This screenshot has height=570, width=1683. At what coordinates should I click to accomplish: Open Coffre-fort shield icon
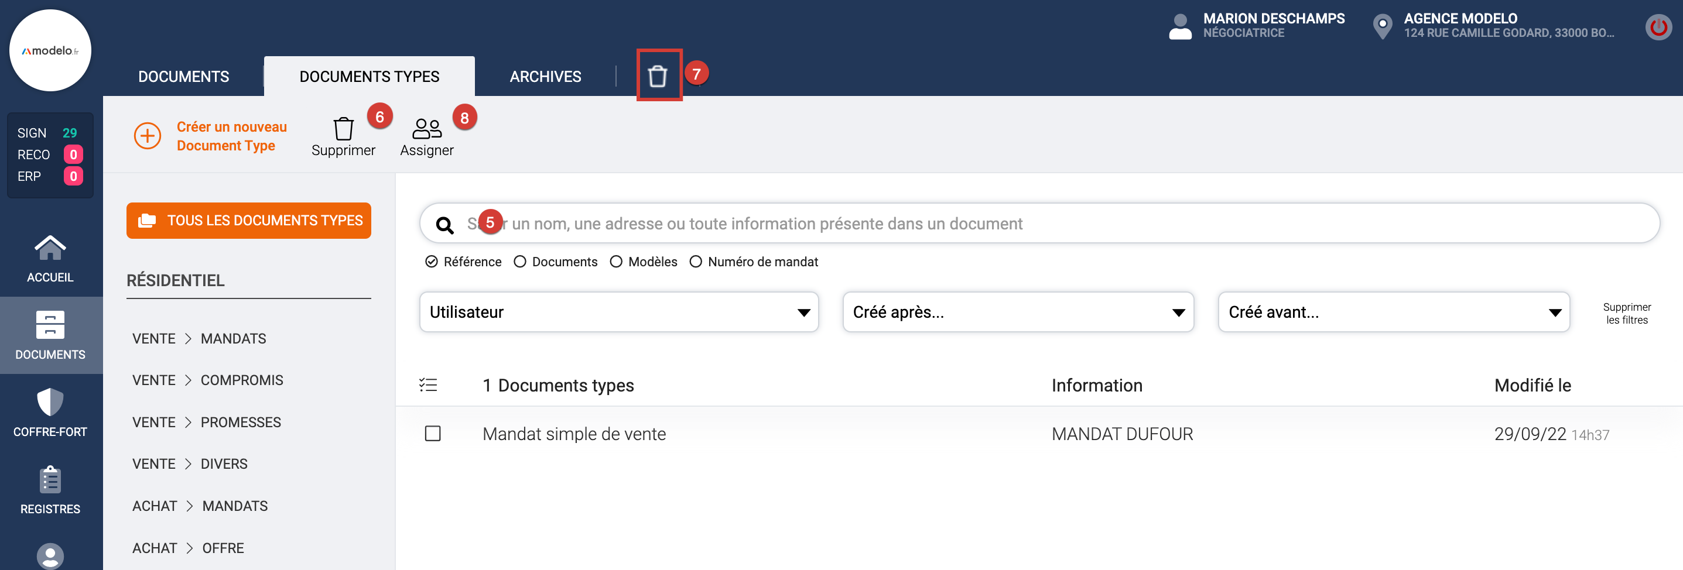pos(50,402)
